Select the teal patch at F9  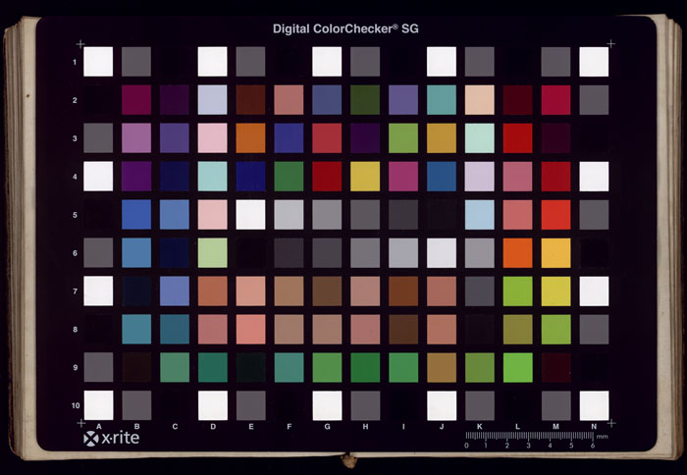(289, 367)
